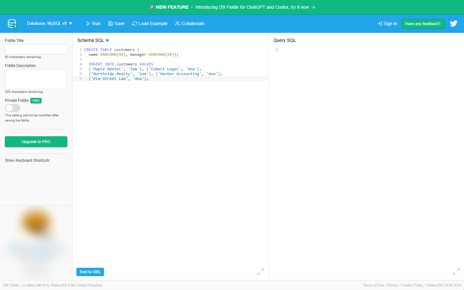Screen dimensions: 464x290
Task: Click the Schema SQL heading
Action: point(91,40)
